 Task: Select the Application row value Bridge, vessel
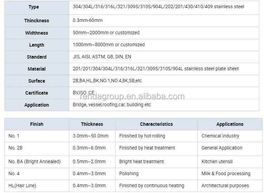coord(112,105)
